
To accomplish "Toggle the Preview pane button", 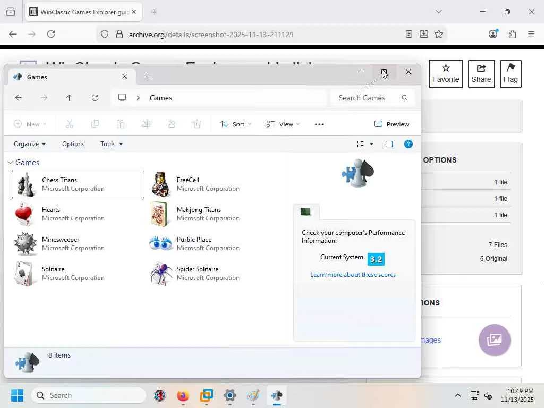I will tap(392, 124).
